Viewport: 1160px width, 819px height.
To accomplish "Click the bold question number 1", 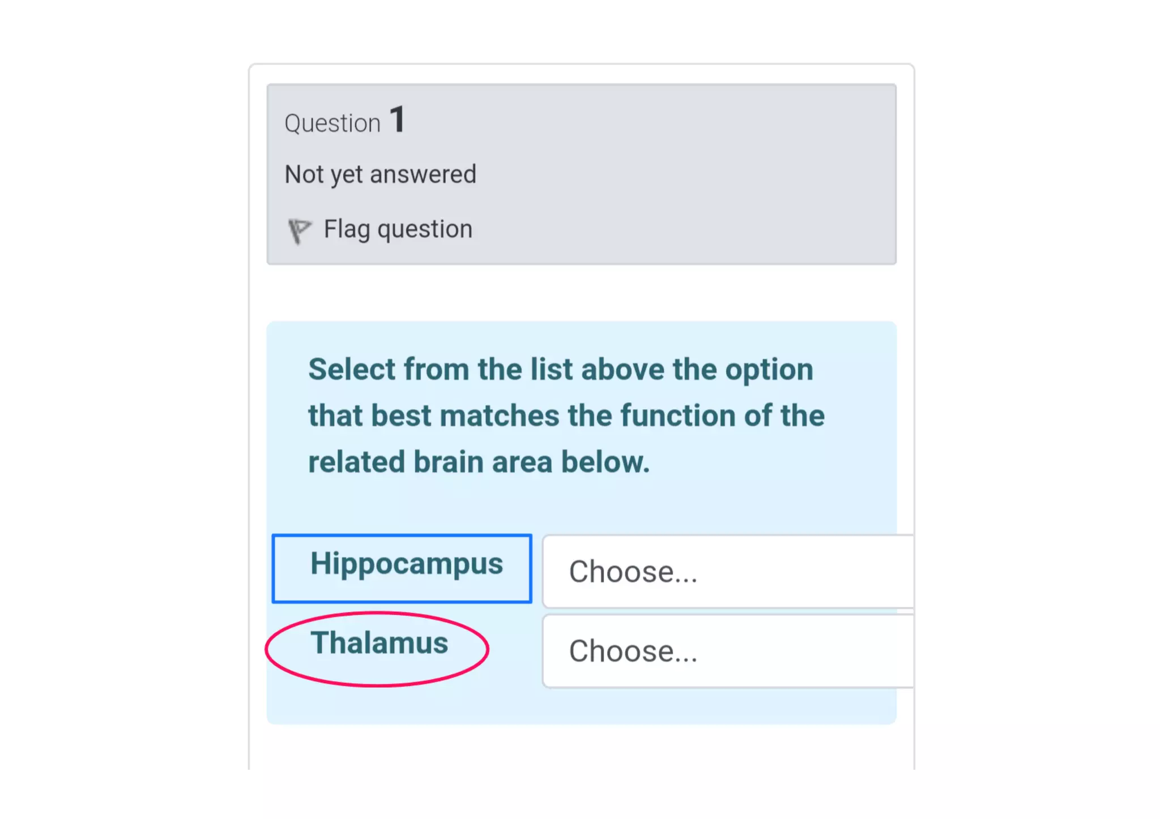I will [398, 120].
